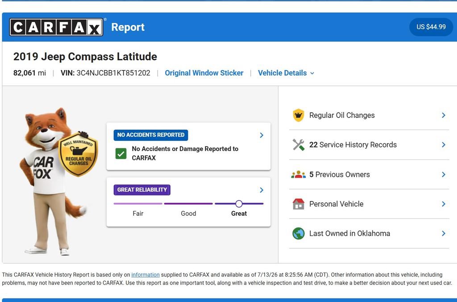Screen dimensions: 457x302
Task: Open the Great Reliability card arrow
Action: [262, 190]
